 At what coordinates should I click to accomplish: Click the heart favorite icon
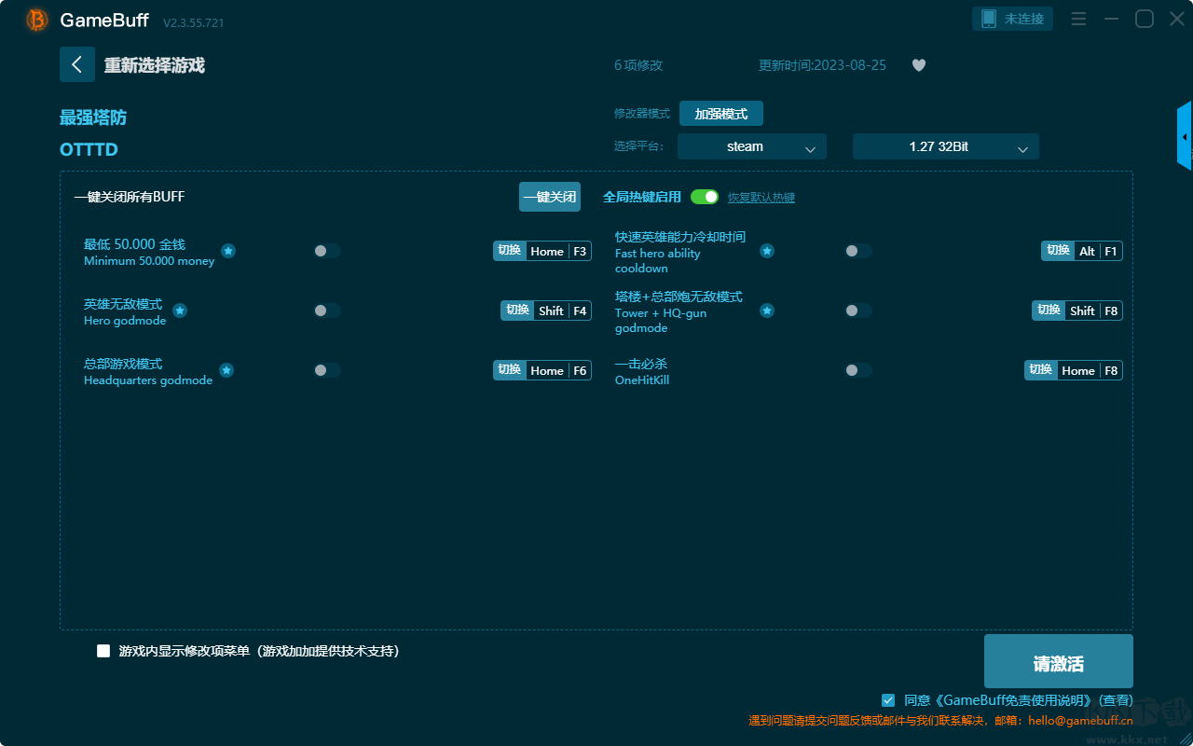coord(919,65)
